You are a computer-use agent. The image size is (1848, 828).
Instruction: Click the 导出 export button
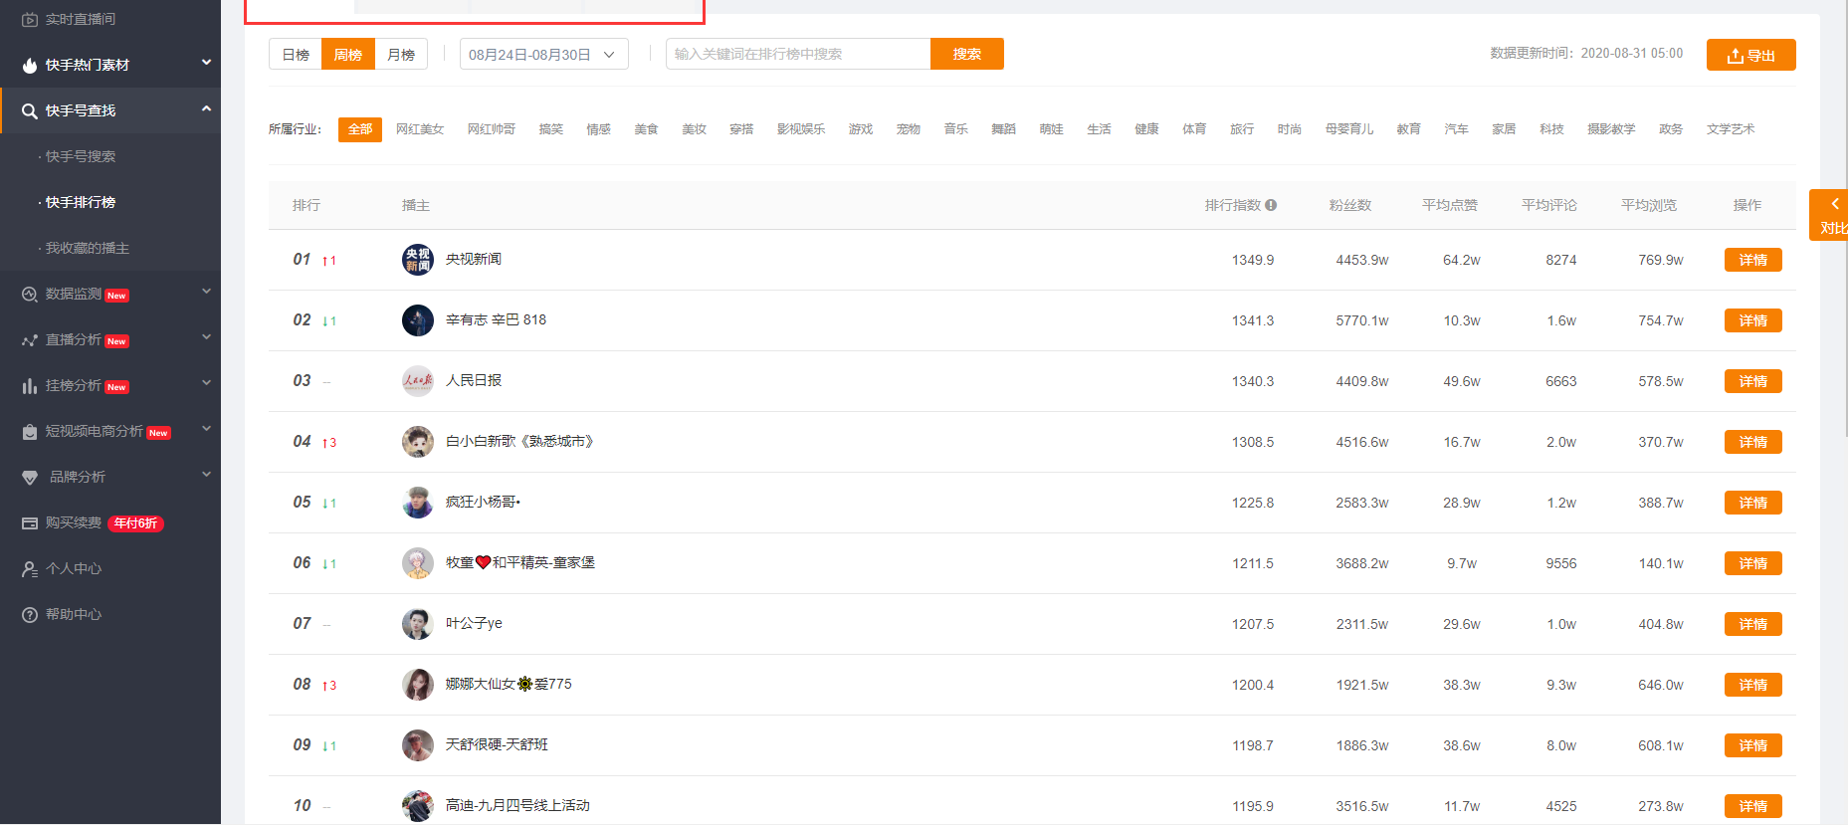pyautogui.click(x=1751, y=55)
